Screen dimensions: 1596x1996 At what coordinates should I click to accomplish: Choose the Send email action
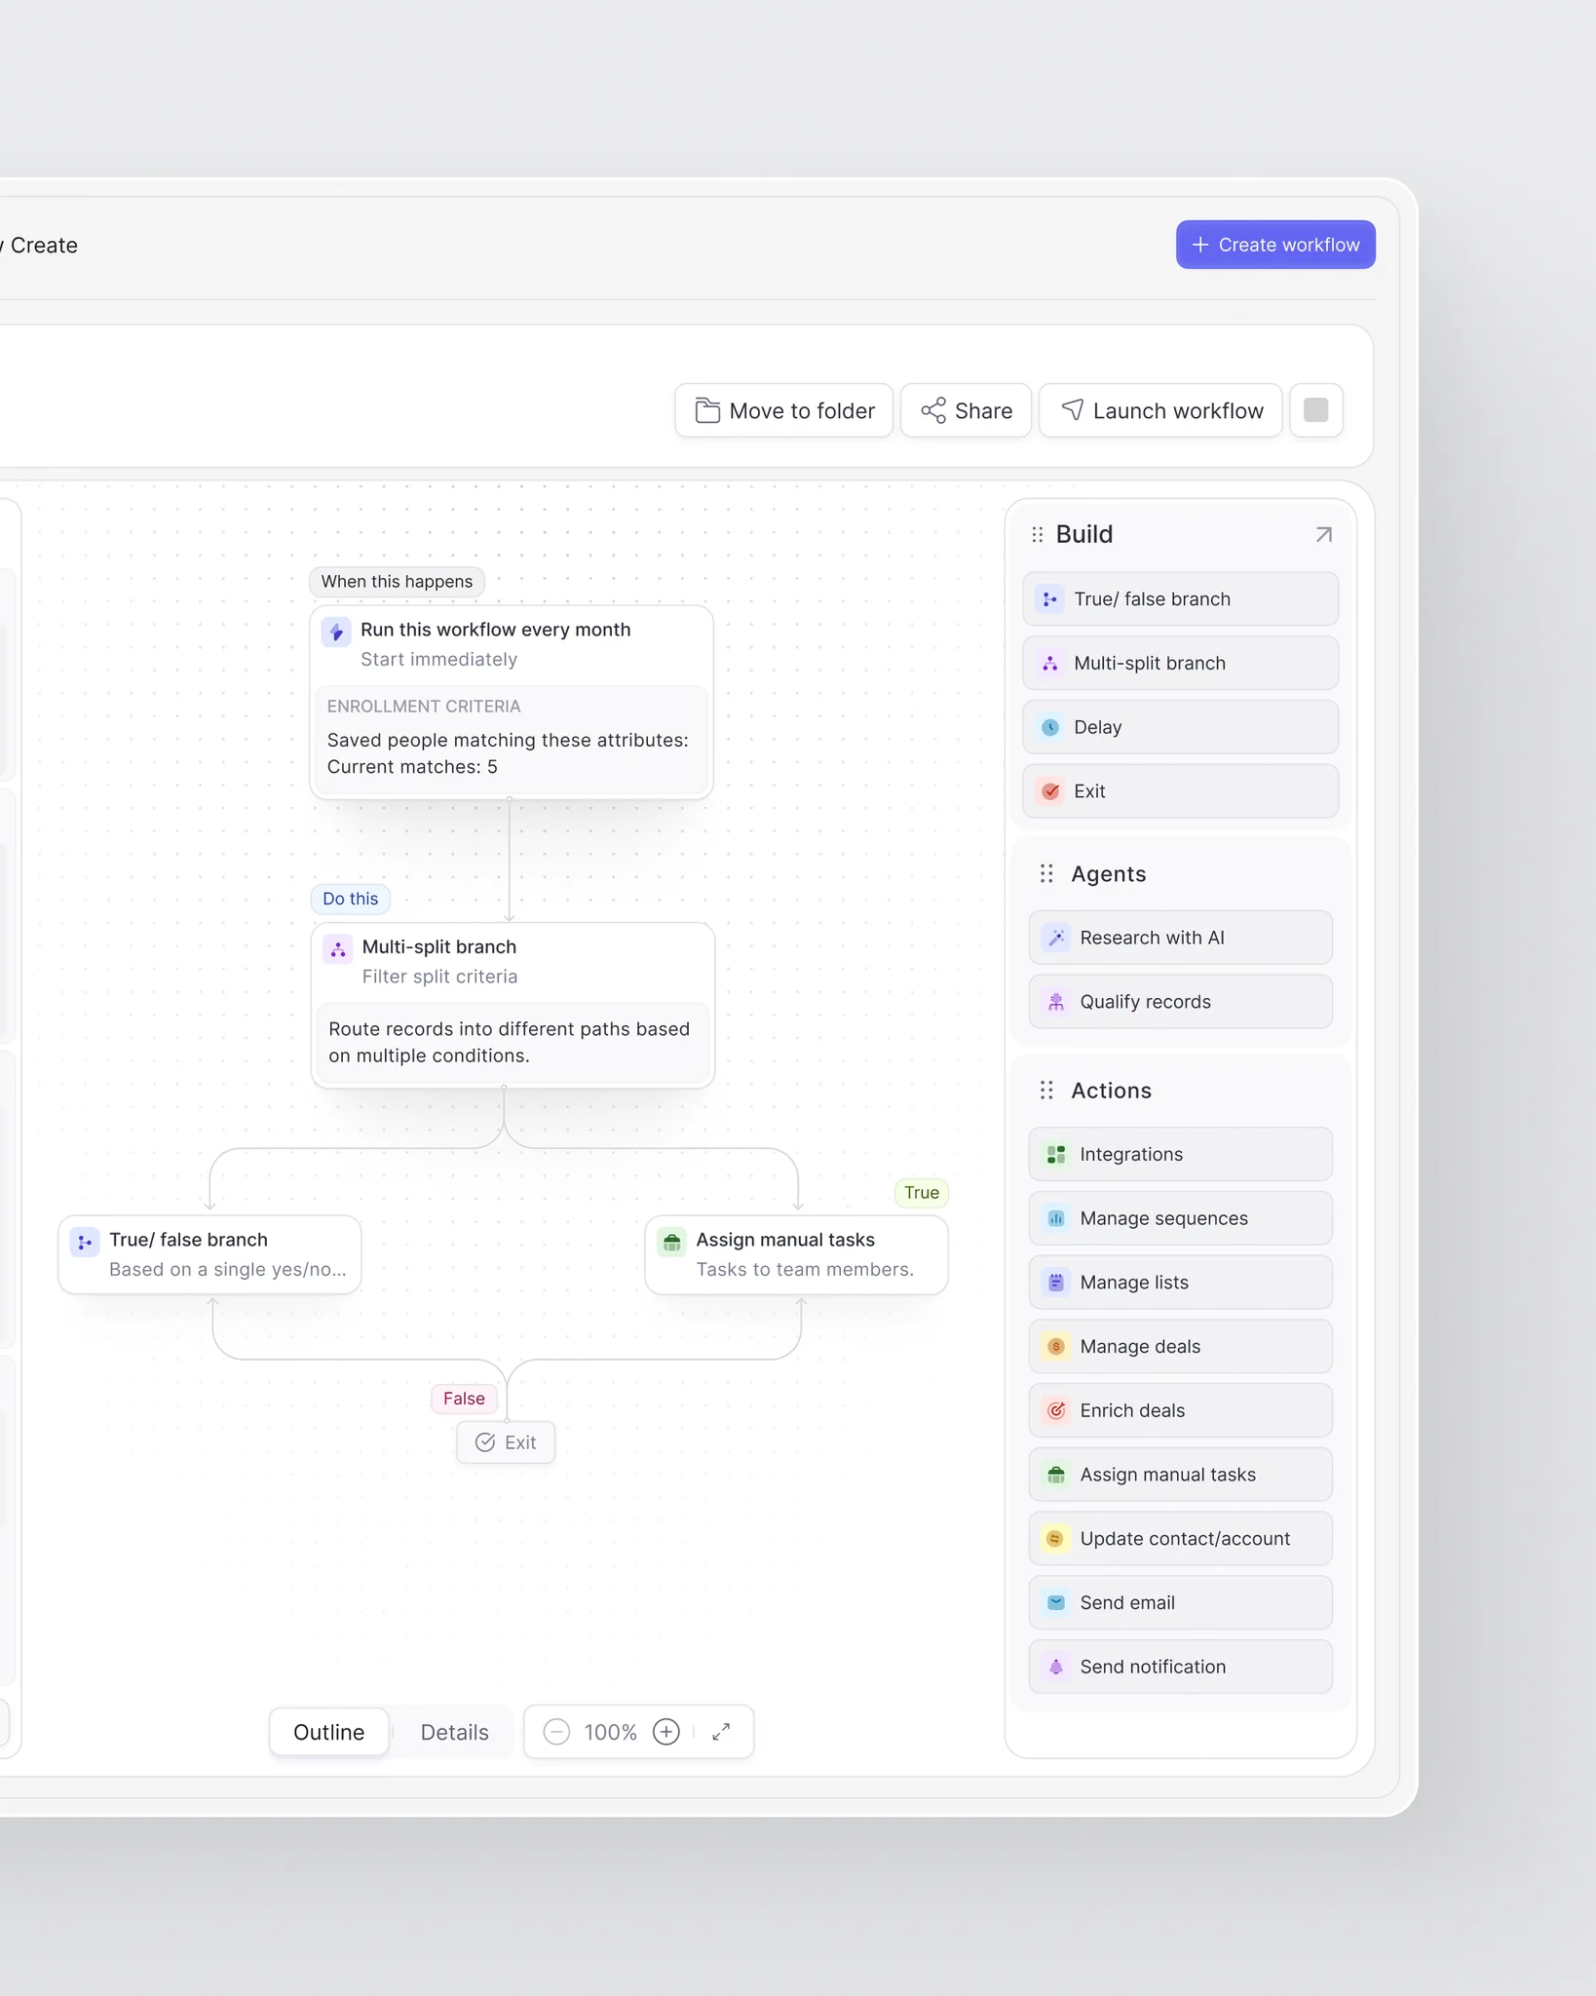pyautogui.click(x=1181, y=1602)
